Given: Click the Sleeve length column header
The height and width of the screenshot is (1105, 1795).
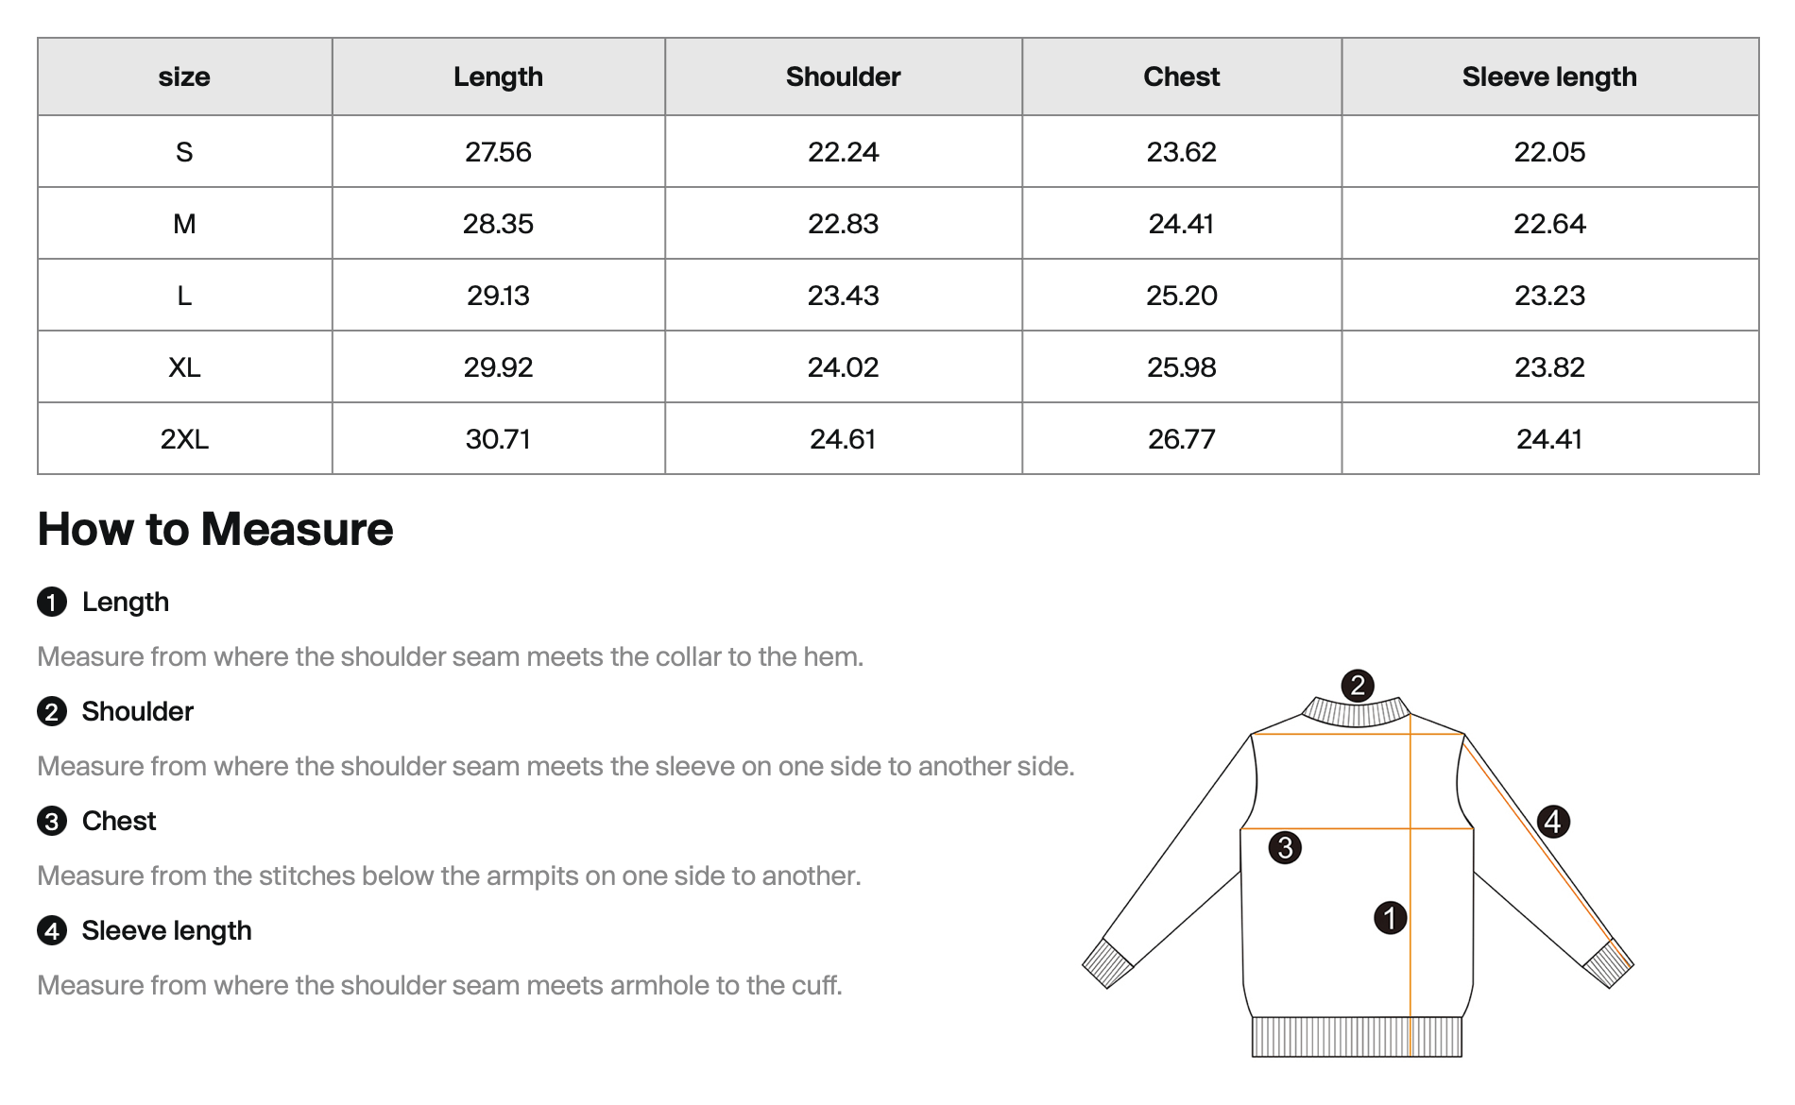Looking at the screenshot, I should click(x=1549, y=77).
